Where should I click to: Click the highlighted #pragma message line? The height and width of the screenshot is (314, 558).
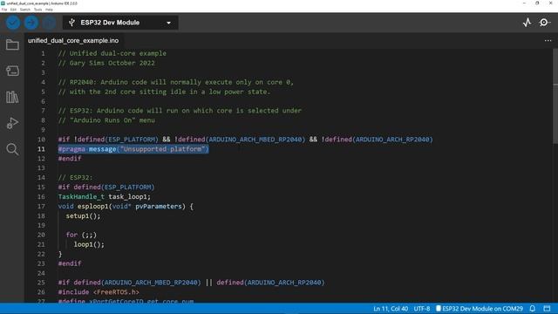tap(133, 149)
